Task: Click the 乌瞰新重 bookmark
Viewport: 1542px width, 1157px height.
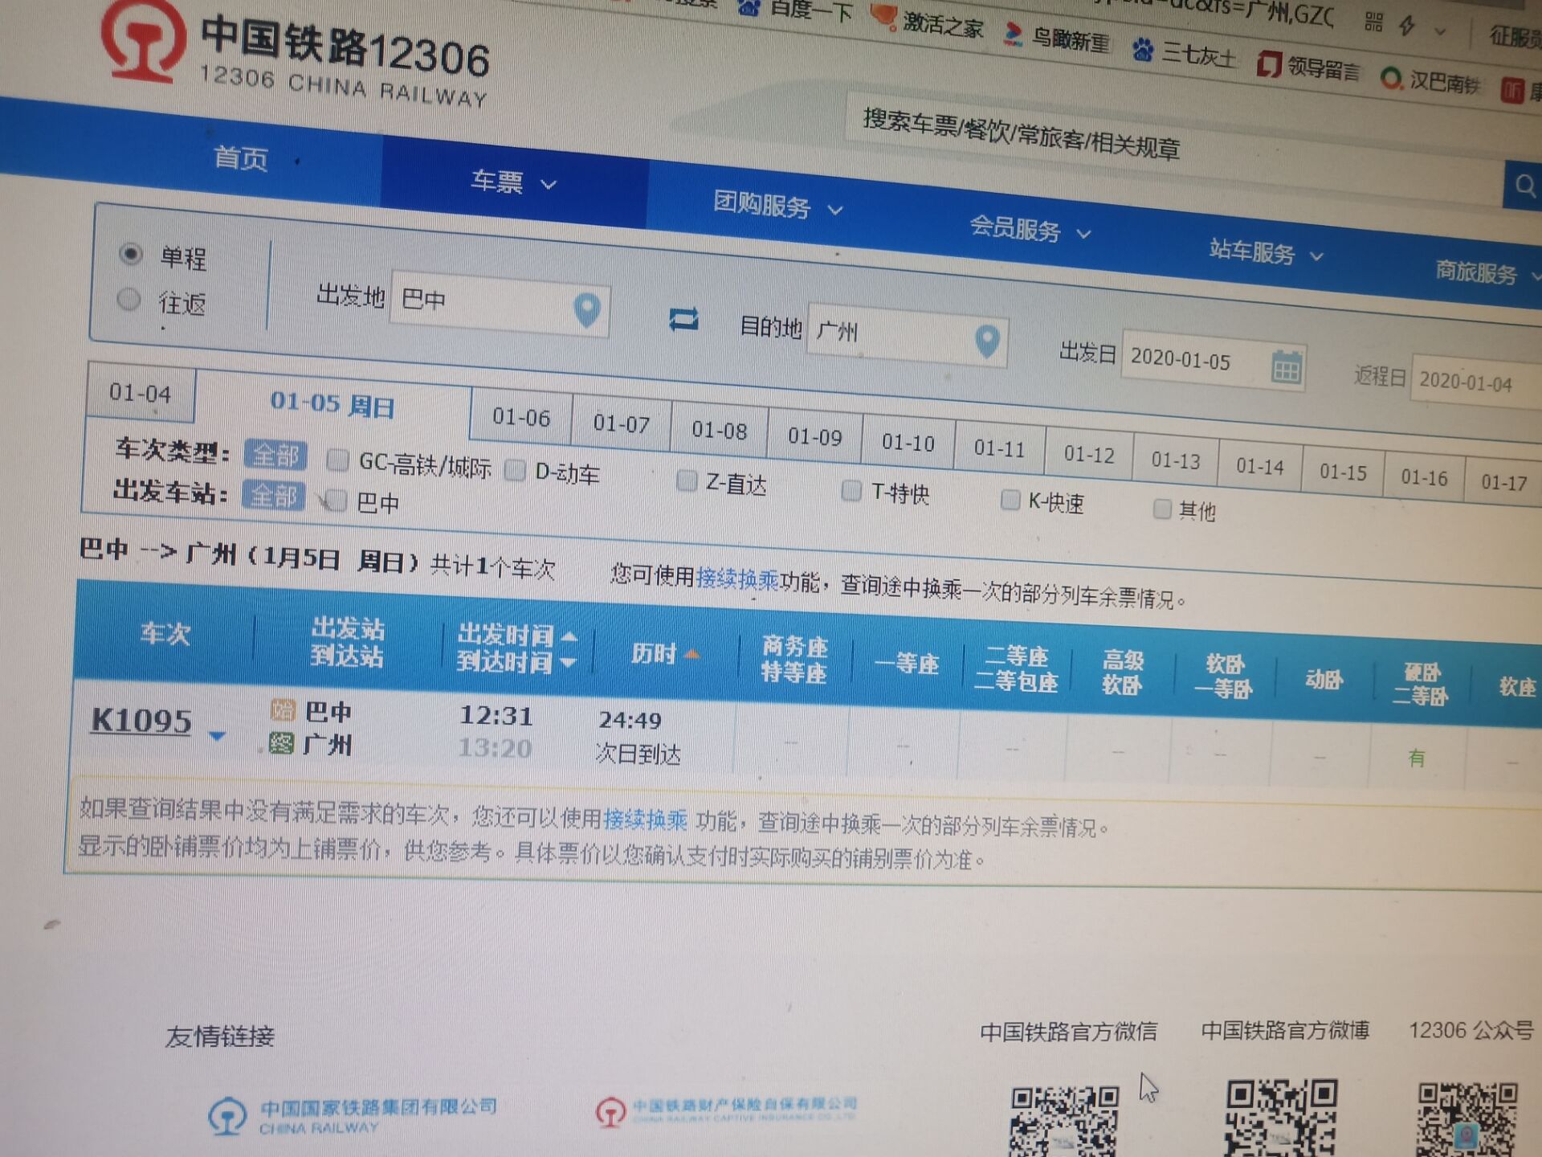Action: point(1057,37)
